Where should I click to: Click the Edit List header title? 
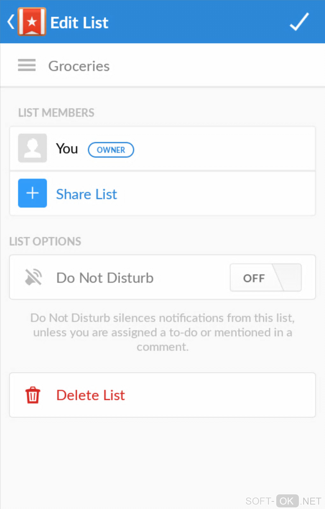(x=79, y=23)
